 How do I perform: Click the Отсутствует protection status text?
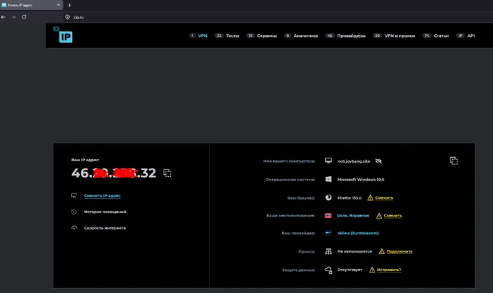[x=350, y=270]
